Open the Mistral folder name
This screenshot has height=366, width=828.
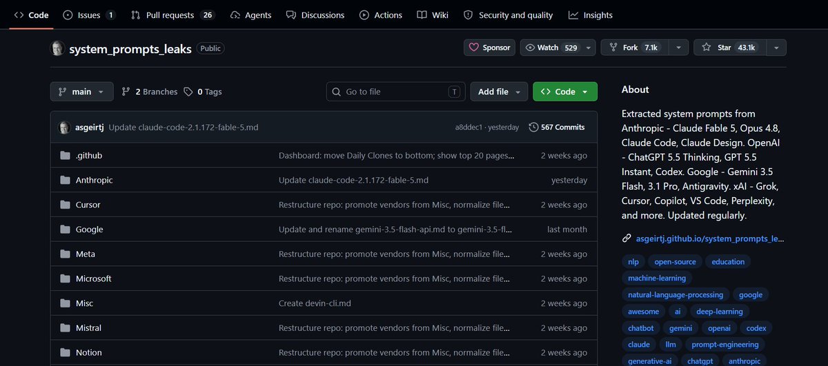click(x=88, y=328)
